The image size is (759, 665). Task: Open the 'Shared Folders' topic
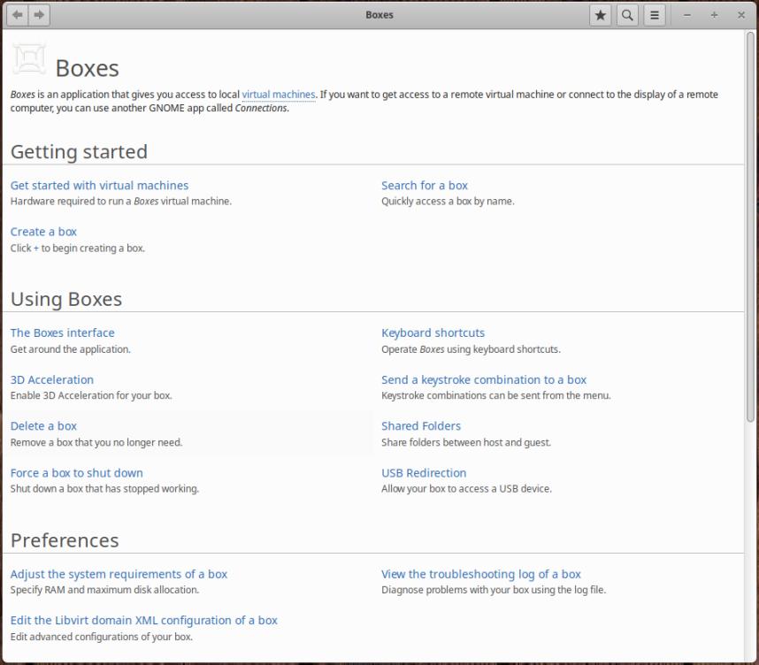pyautogui.click(x=421, y=426)
